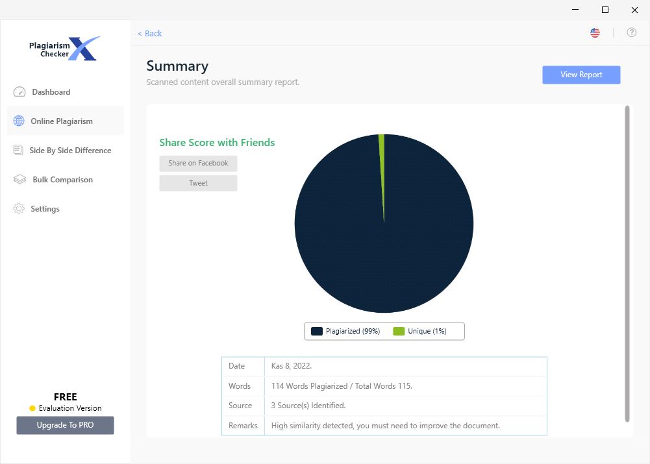The image size is (650, 464).
Task: Open help via question mark icon
Action: 631,32
